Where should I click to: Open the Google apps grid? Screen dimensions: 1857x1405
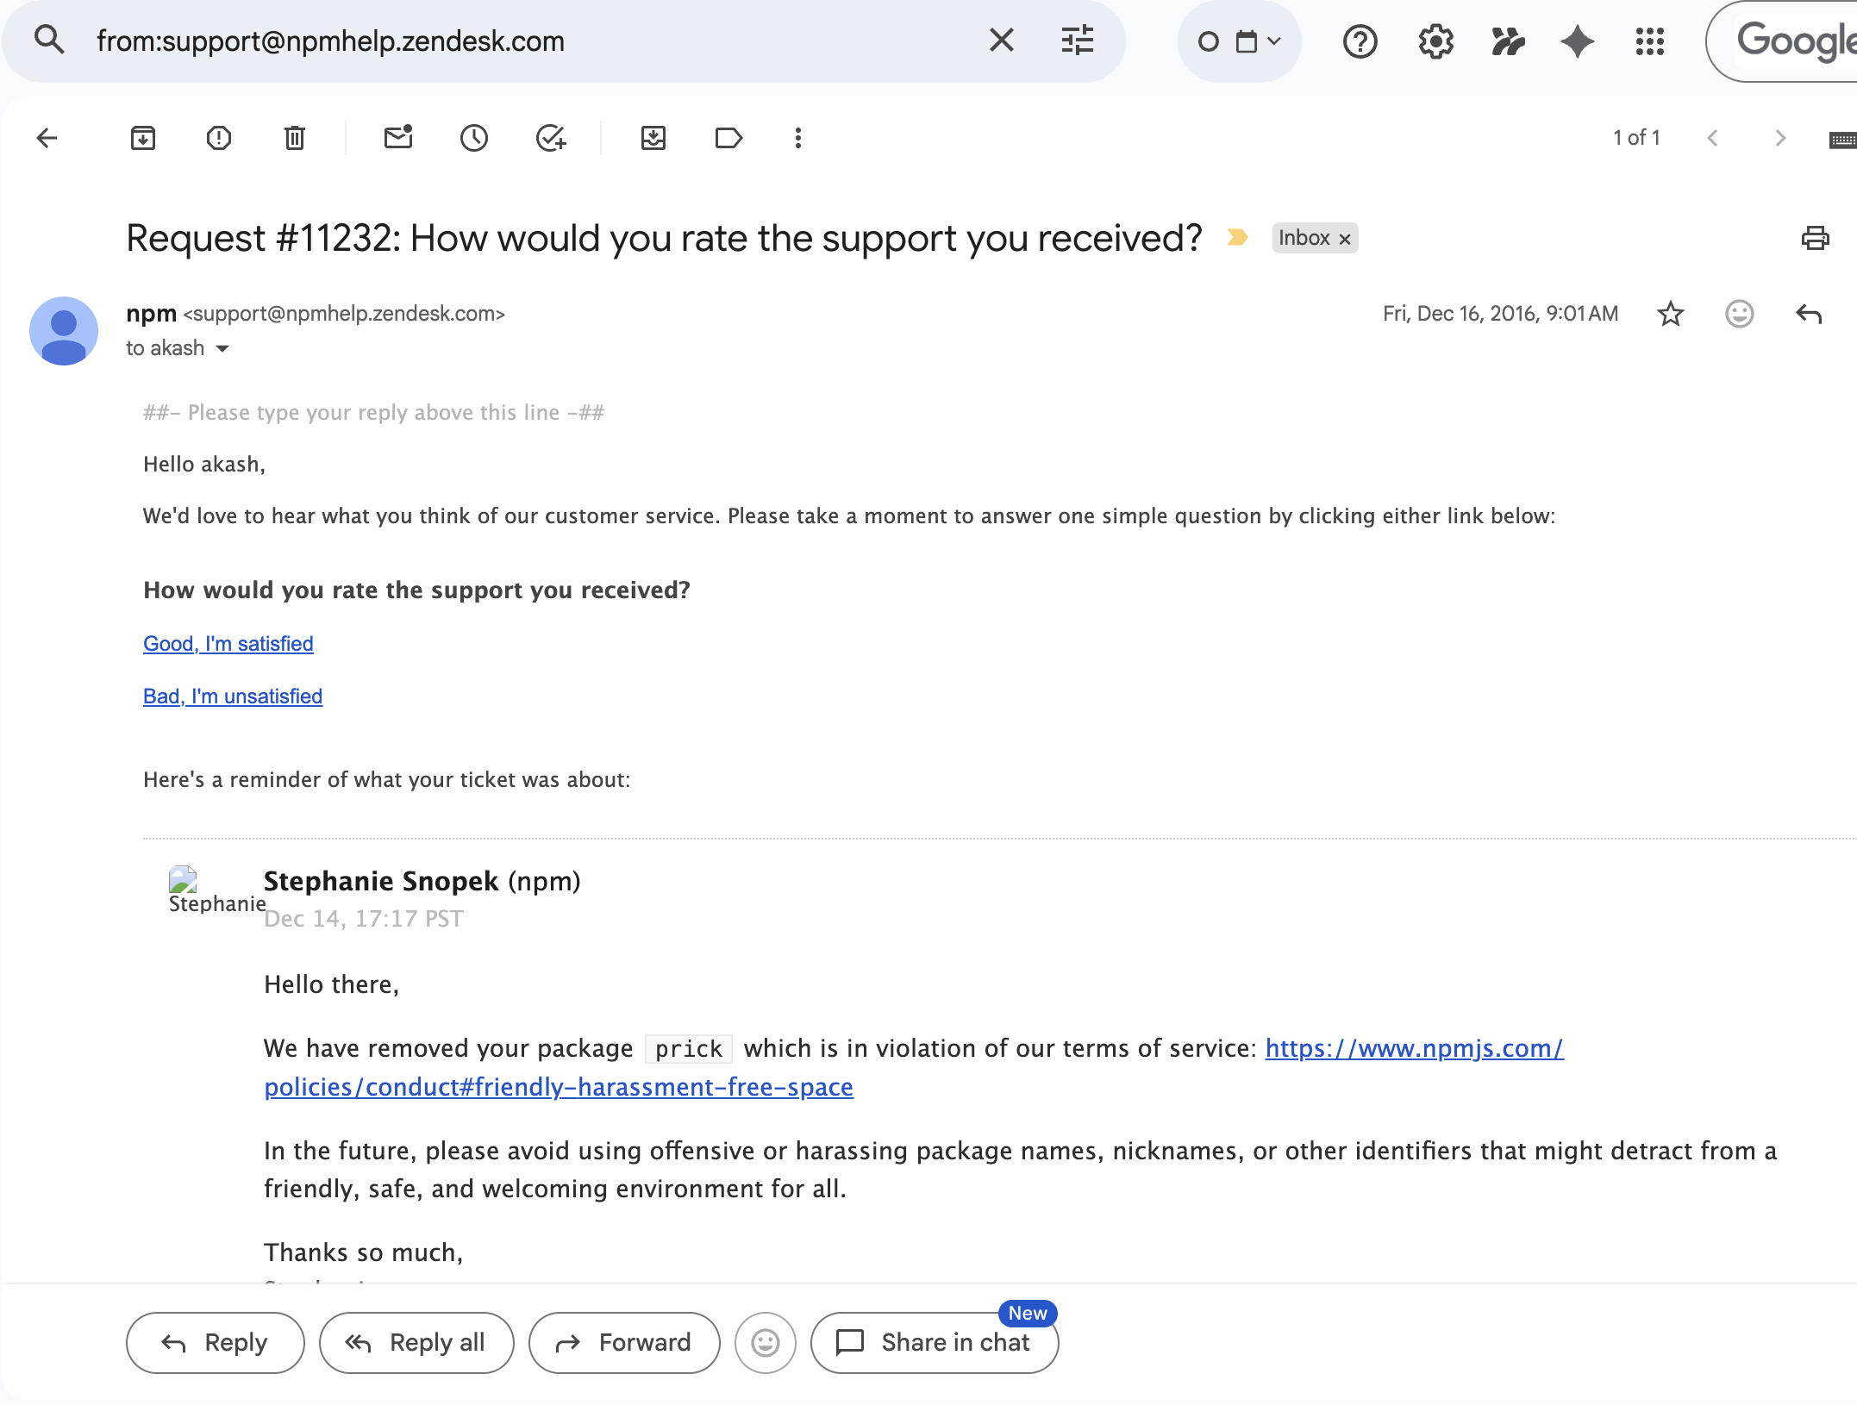point(1649,41)
